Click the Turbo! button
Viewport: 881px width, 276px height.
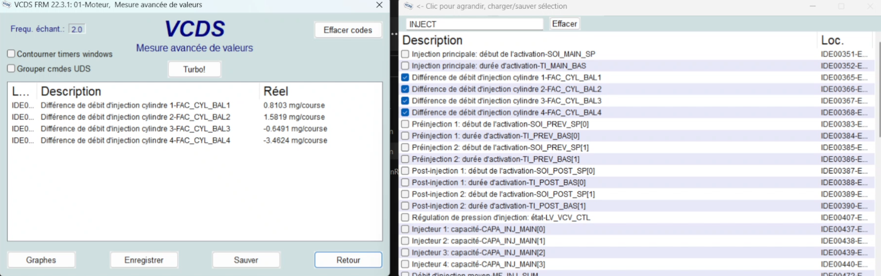194,69
